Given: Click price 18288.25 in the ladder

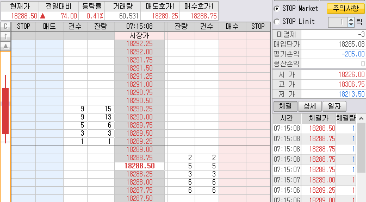Looking at the screenshot, I should [x=140, y=174].
